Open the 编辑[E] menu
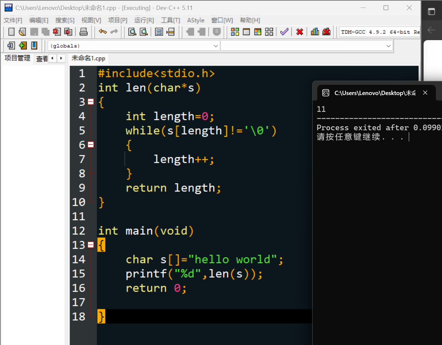Viewport: 442px width, 345px height. [39, 20]
